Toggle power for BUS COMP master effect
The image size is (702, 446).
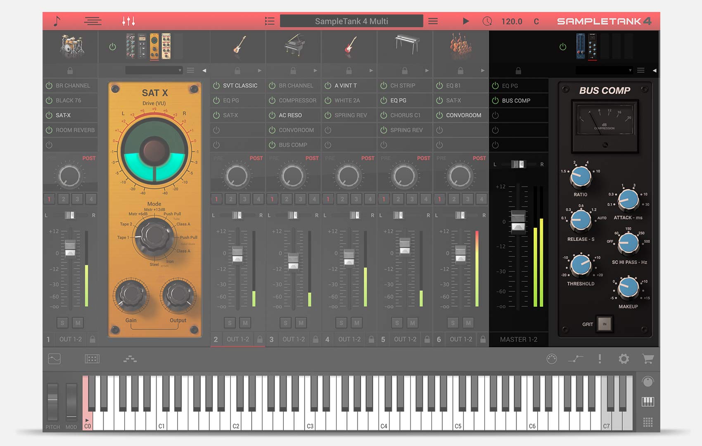click(x=496, y=100)
